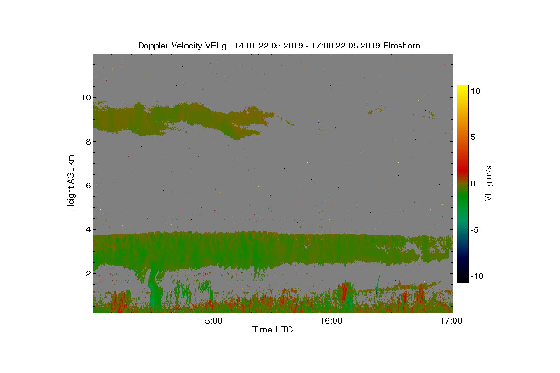Click the colorbar tick label -10
This screenshot has width=560, height=373.
(x=477, y=276)
